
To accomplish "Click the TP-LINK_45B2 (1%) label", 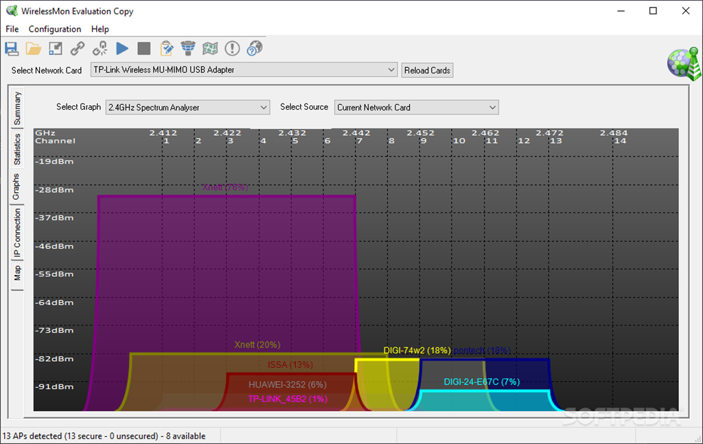I will 288,399.
